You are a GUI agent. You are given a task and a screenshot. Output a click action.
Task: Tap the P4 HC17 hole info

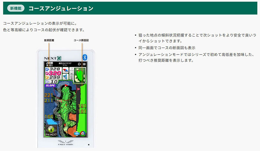tap(50, 135)
